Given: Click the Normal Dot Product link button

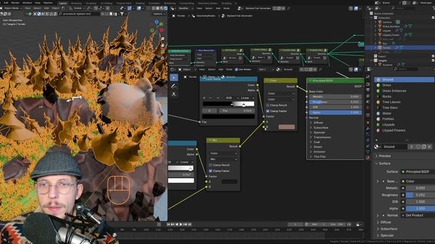Looking at the screenshot, I should point(419,216).
